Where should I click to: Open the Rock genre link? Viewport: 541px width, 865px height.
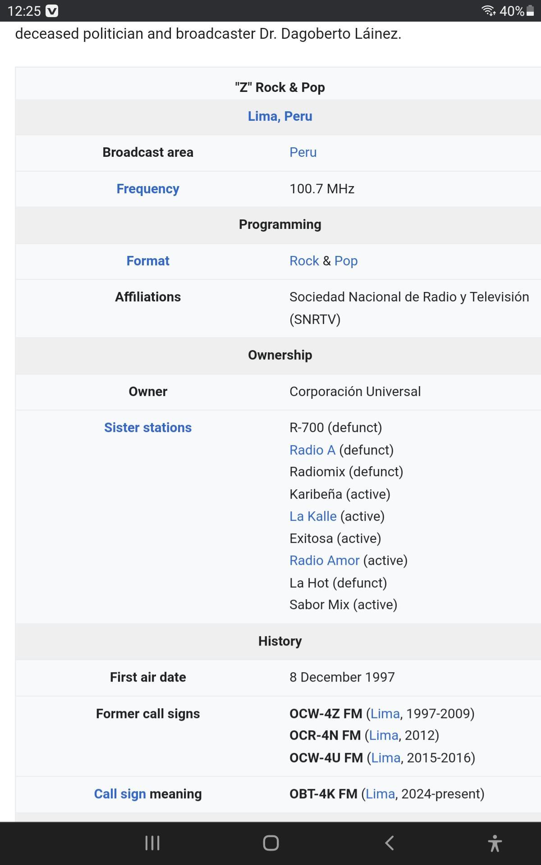coord(304,261)
